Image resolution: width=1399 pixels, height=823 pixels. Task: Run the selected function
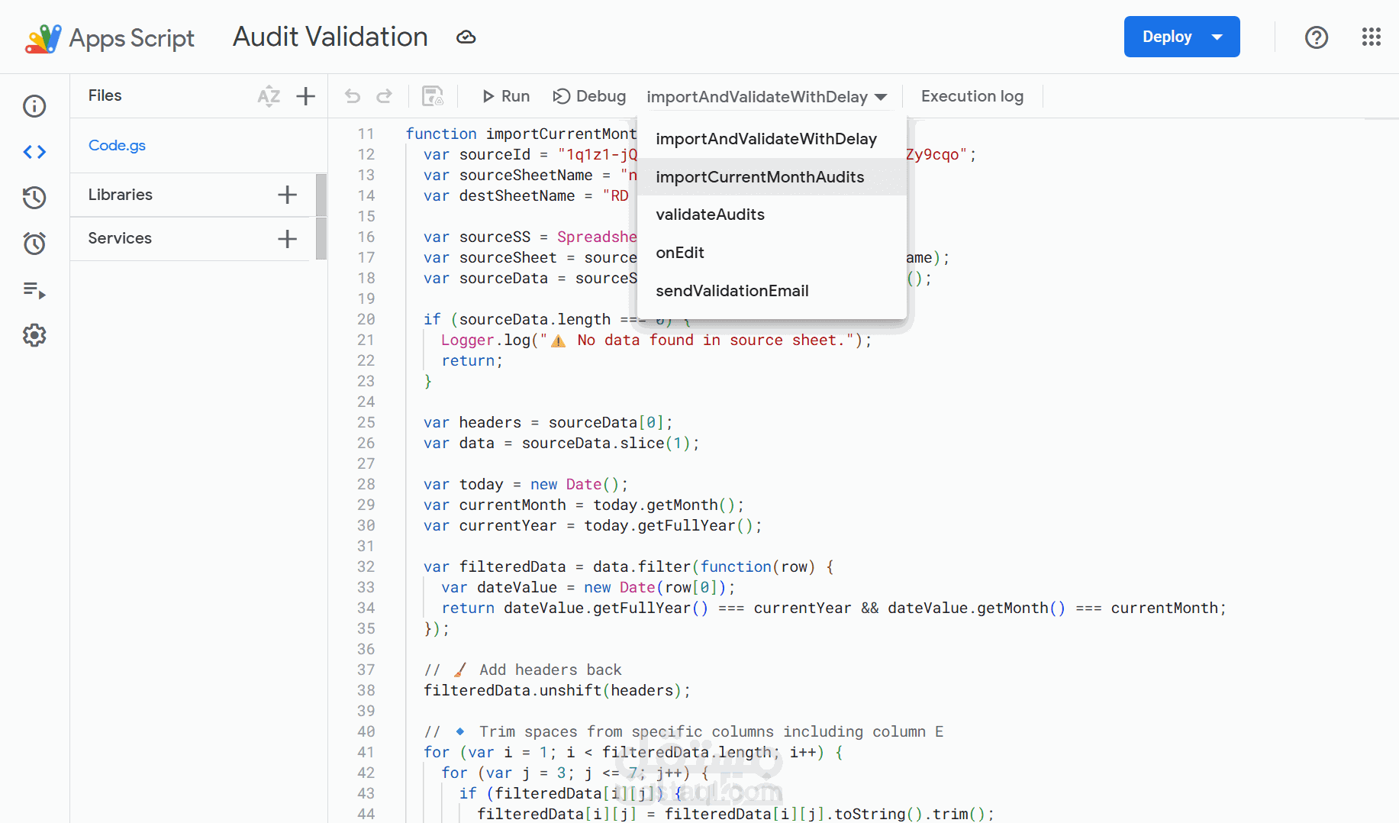click(506, 96)
